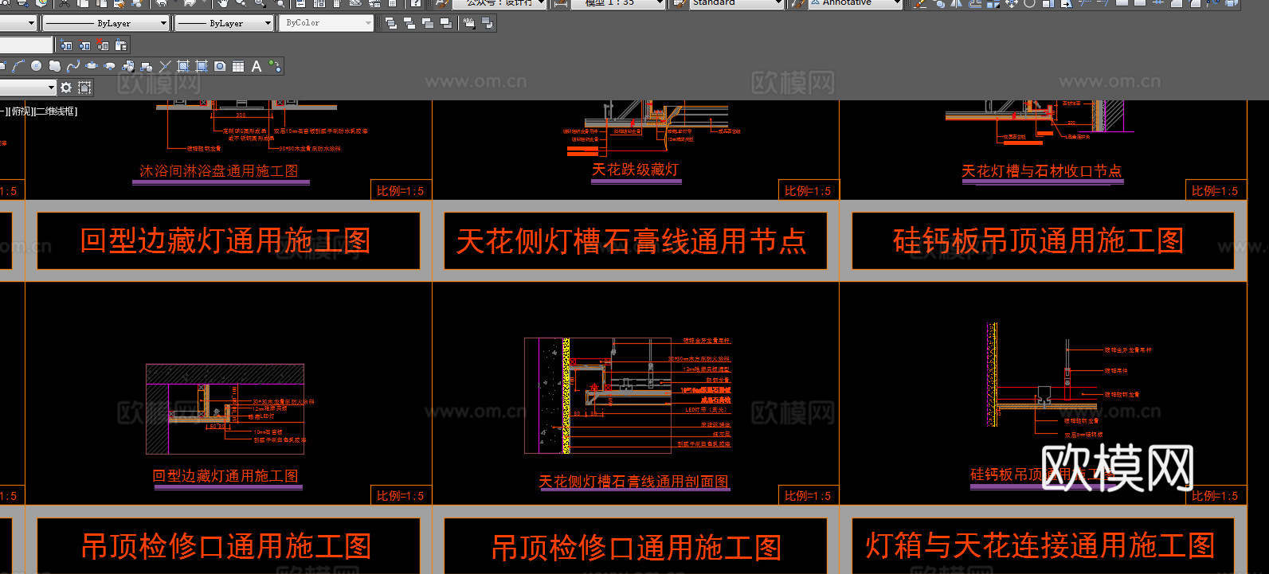
Task: Open the lineweight ByLayer dropdown
Action: tap(225, 23)
